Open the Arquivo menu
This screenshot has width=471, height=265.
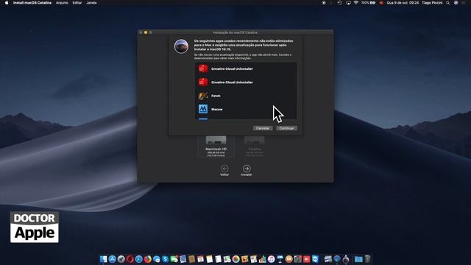click(62, 3)
